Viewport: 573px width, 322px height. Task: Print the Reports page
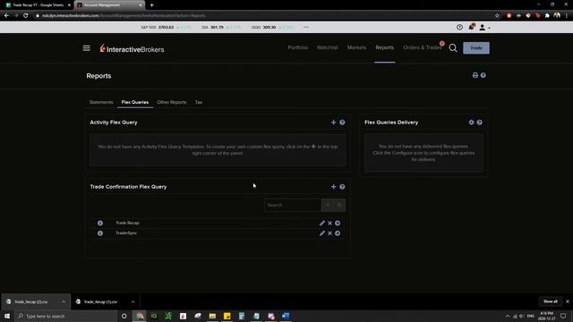(x=475, y=75)
